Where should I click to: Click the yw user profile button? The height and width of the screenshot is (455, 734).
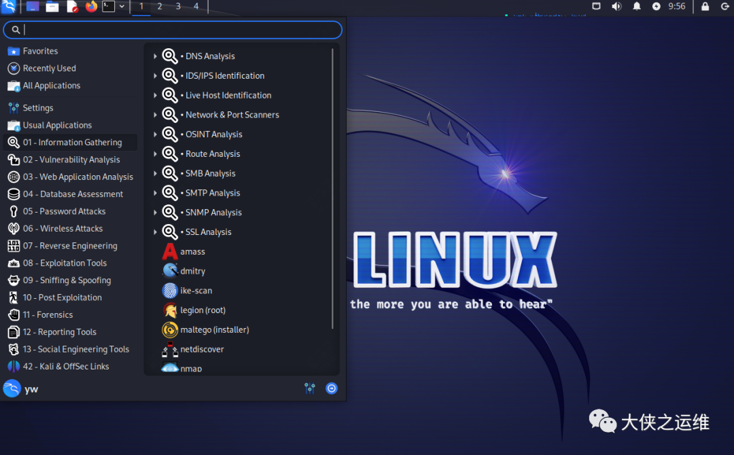click(x=20, y=389)
